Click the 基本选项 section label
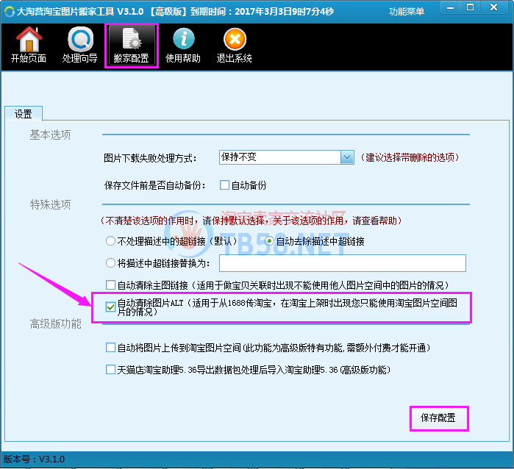514x469 pixels. [x=50, y=135]
